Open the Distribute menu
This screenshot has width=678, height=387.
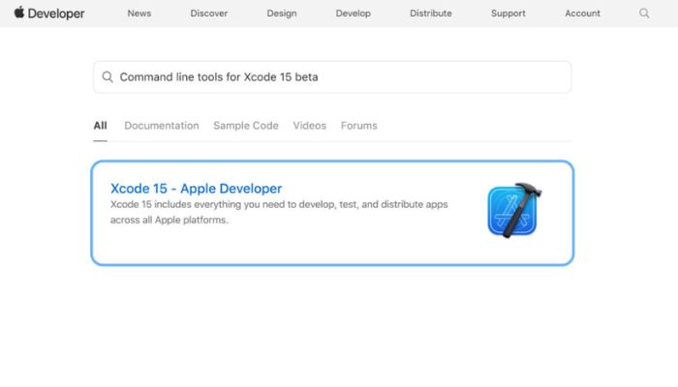[x=431, y=14]
